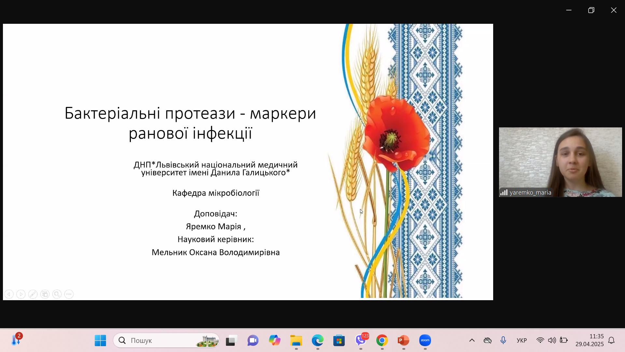625x352 pixels.
Task: Activate the slideshow zoom magnifier
Action: [x=57, y=294]
